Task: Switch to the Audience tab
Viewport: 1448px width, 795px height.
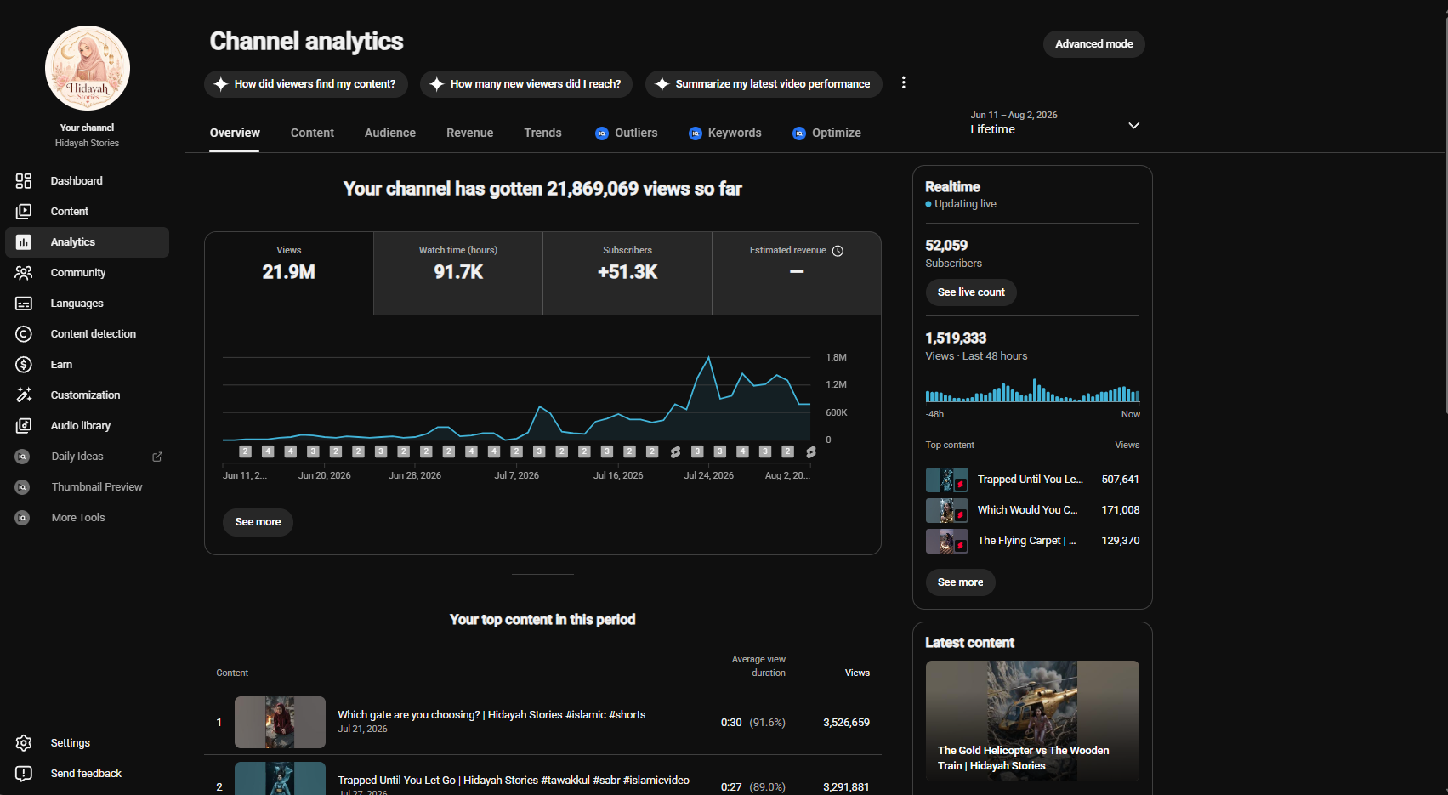Action: click(390, 133)
